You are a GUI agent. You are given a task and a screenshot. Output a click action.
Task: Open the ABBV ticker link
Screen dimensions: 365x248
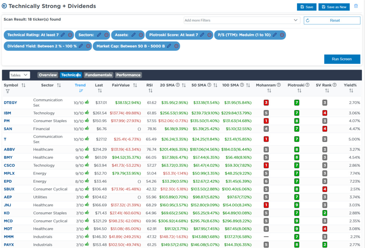pos(9,150)
